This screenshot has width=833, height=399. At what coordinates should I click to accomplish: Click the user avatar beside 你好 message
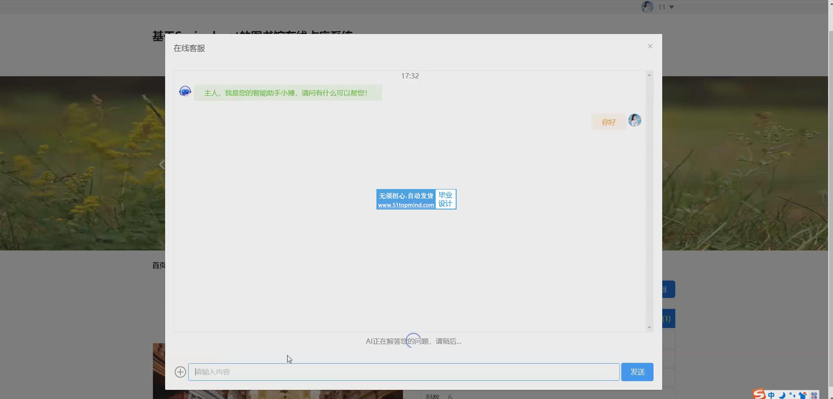click(634, 120)
